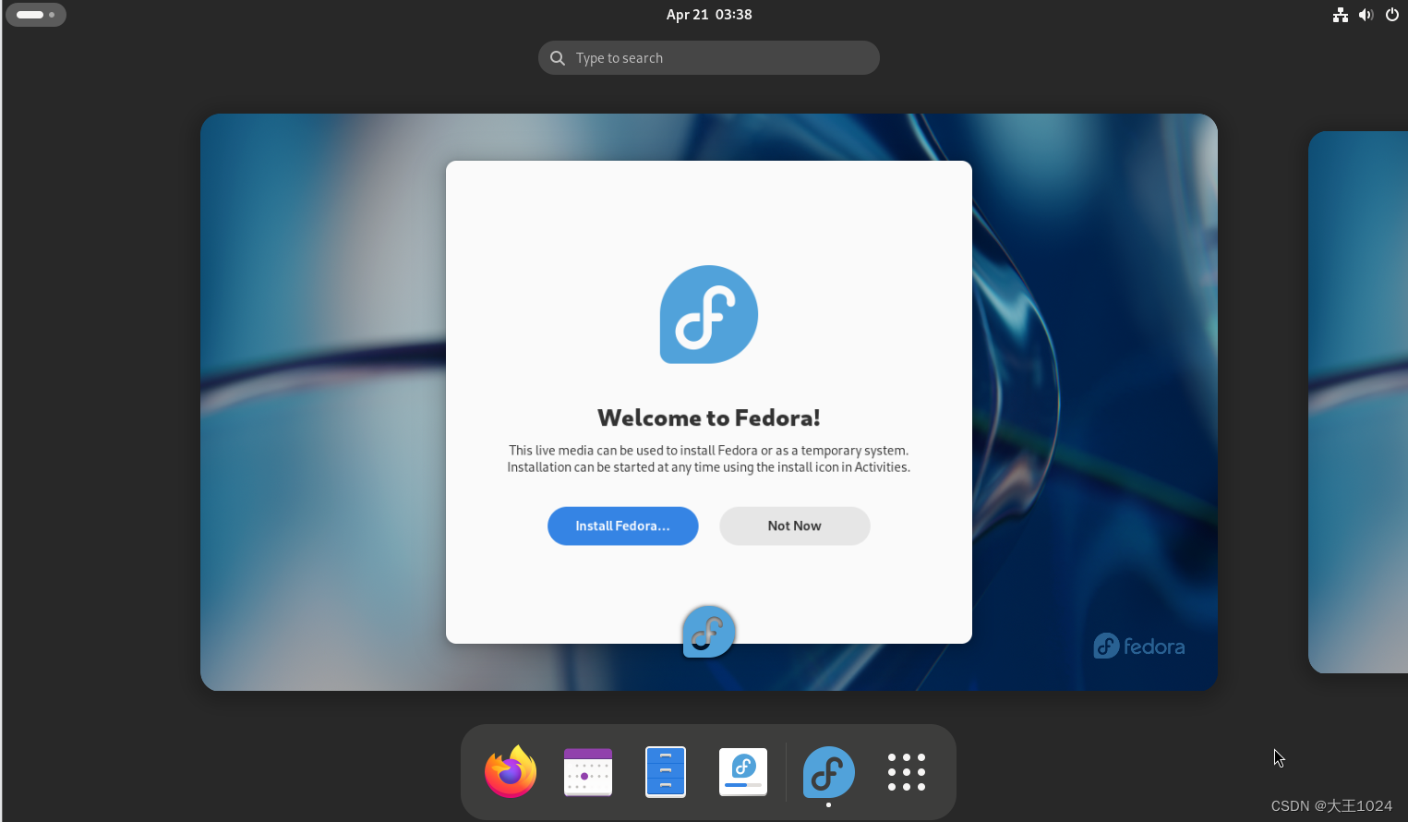1408x822 pixels.
Task: Select the running Fedora installer dock icon
Action: point(828,772)
